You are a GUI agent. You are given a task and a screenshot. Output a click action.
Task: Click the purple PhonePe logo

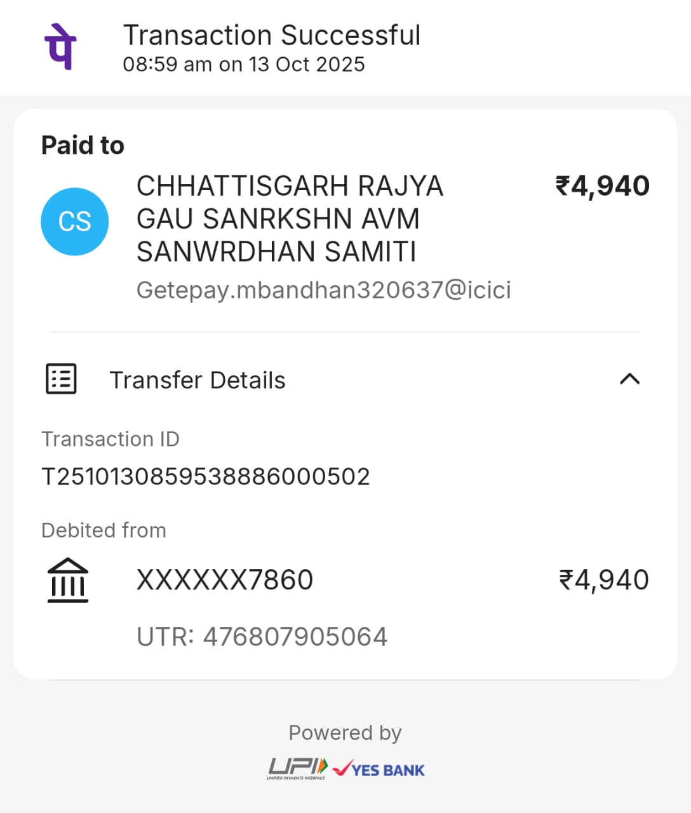click(60, 46)
